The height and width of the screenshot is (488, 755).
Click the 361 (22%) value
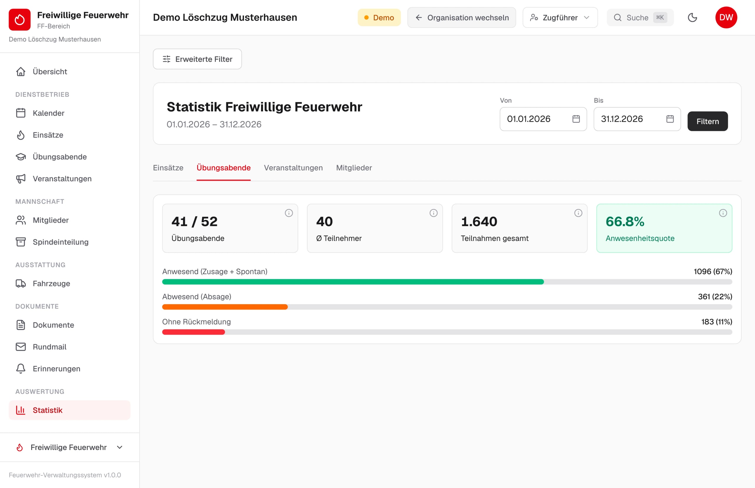pos(715,297)
